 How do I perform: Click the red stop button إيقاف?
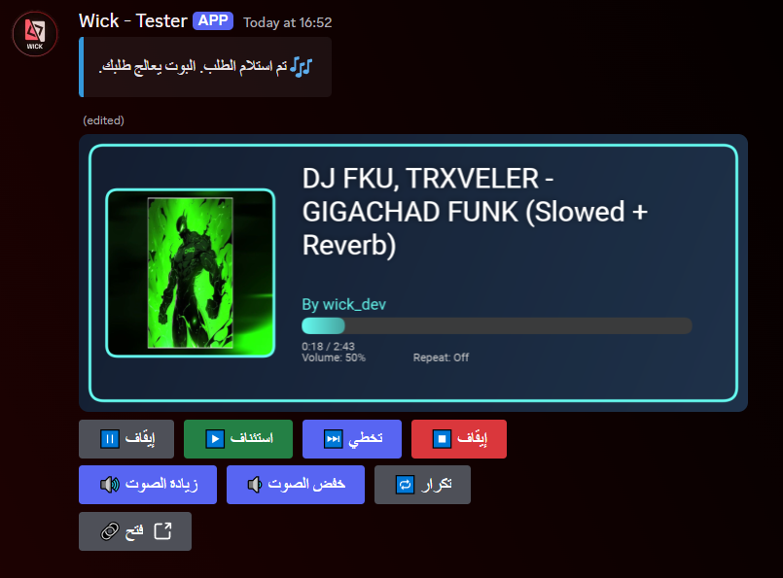coord(459,439)
